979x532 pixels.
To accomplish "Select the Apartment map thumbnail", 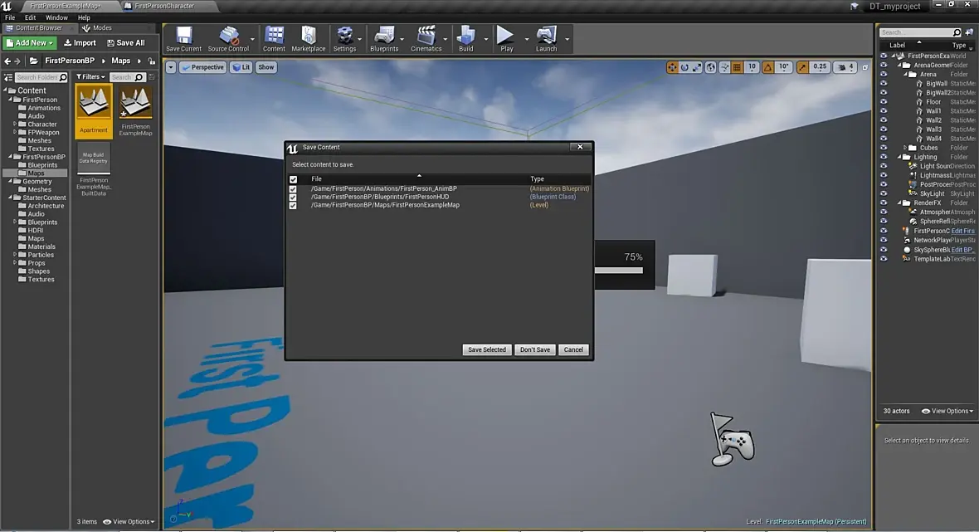I will point(94,111).
